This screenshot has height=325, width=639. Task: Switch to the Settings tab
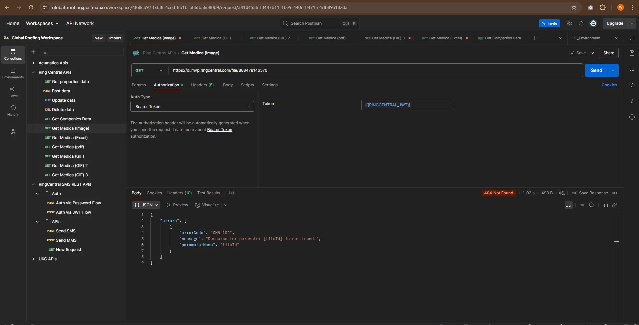(270, 85)
